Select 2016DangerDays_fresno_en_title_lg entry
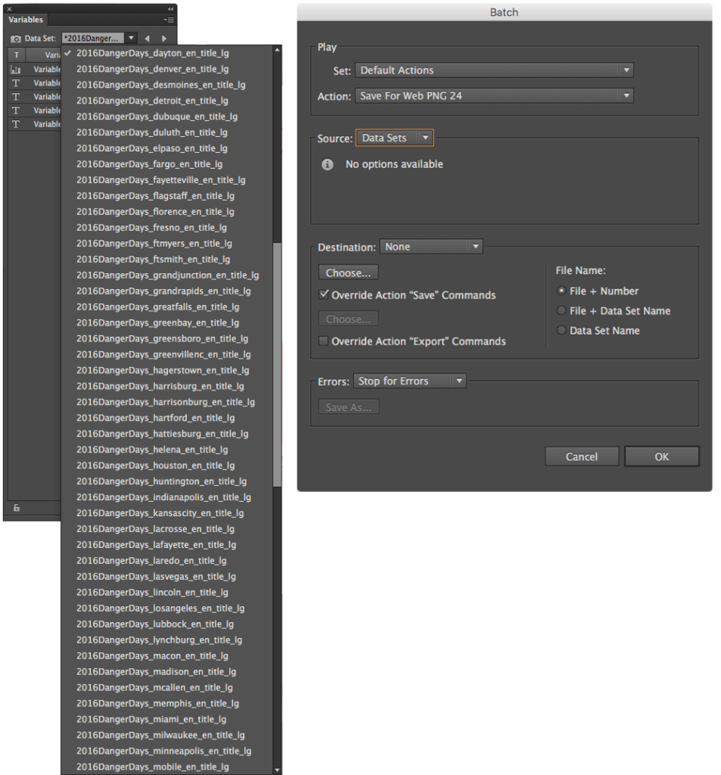This screenshot has height=775, width=721. [x=151, y=227]
